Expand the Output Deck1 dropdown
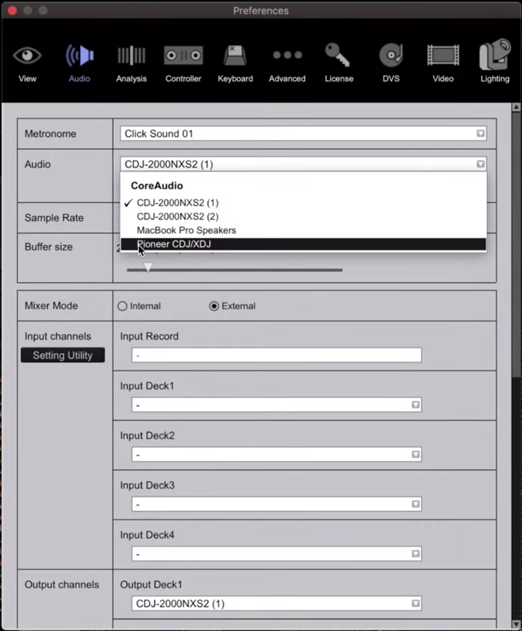Screen dimensions: 522x631 pos(276,603)
